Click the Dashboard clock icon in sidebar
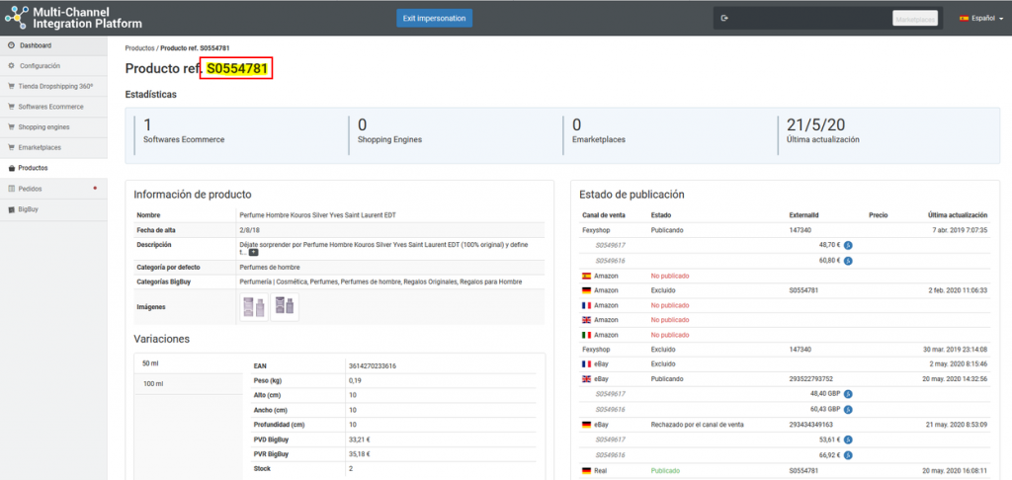 11,45
